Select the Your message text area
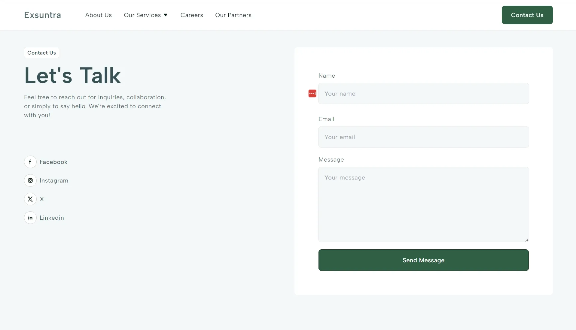 [x=423, y=204]
